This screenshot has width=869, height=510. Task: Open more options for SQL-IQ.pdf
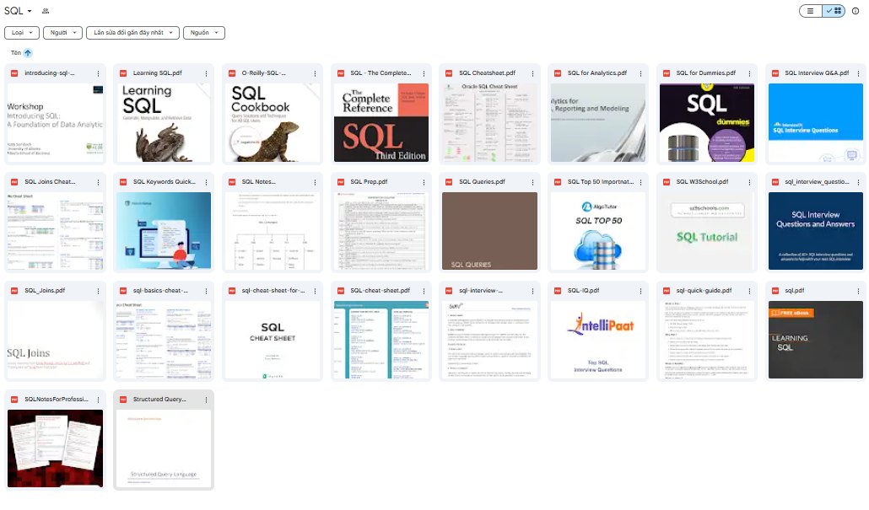pos(640,292)
